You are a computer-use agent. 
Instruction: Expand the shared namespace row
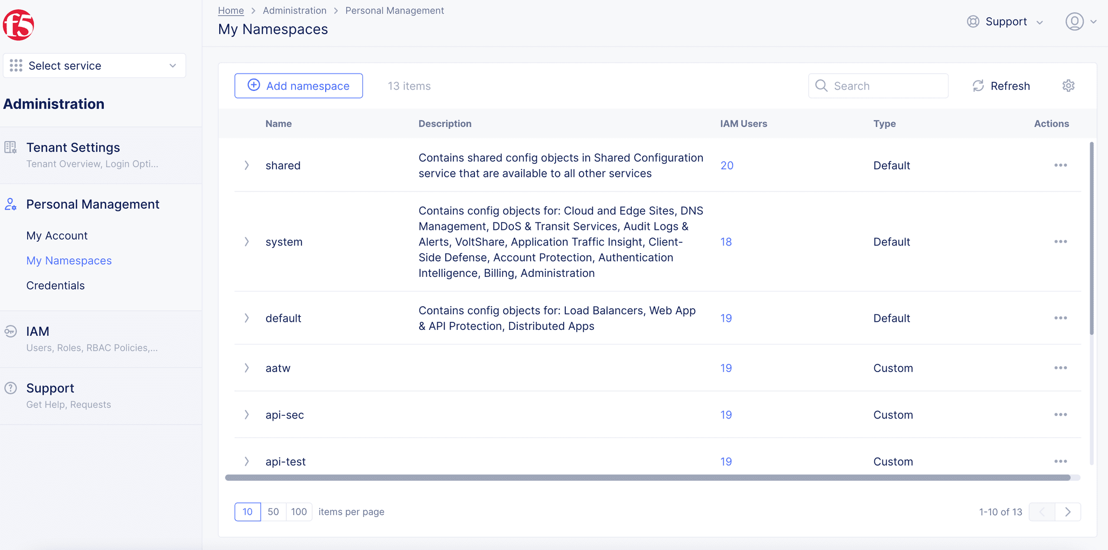click(x=247, y=165)
